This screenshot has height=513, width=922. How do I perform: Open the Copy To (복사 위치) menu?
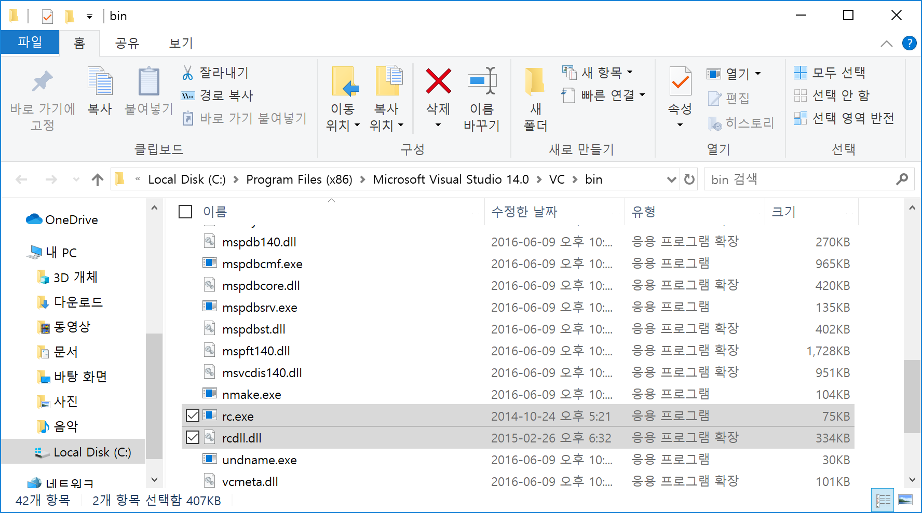pyautogui.click(x=386, y=100)
